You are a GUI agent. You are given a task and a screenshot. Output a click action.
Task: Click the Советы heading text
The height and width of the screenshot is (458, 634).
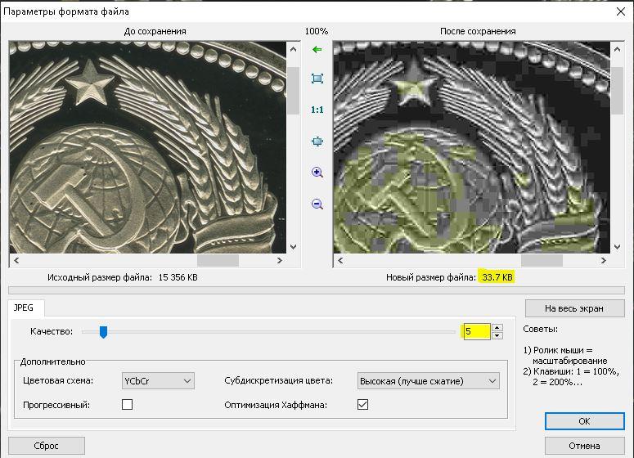click(x=540, y=329)
